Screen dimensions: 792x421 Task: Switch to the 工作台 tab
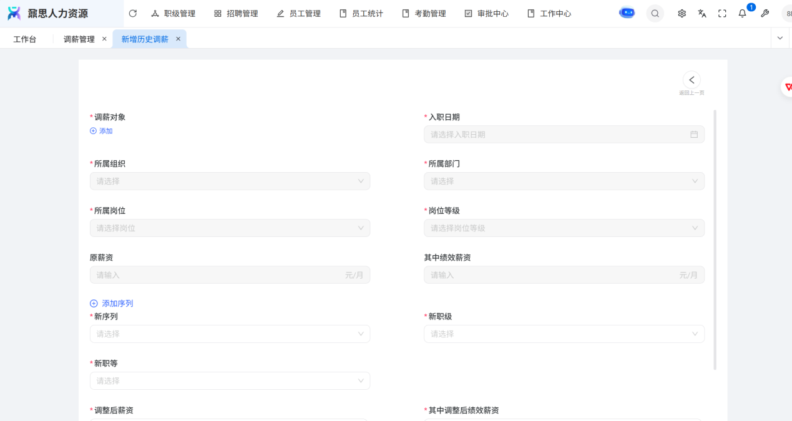pyautogui.click(x=25, y=39)
